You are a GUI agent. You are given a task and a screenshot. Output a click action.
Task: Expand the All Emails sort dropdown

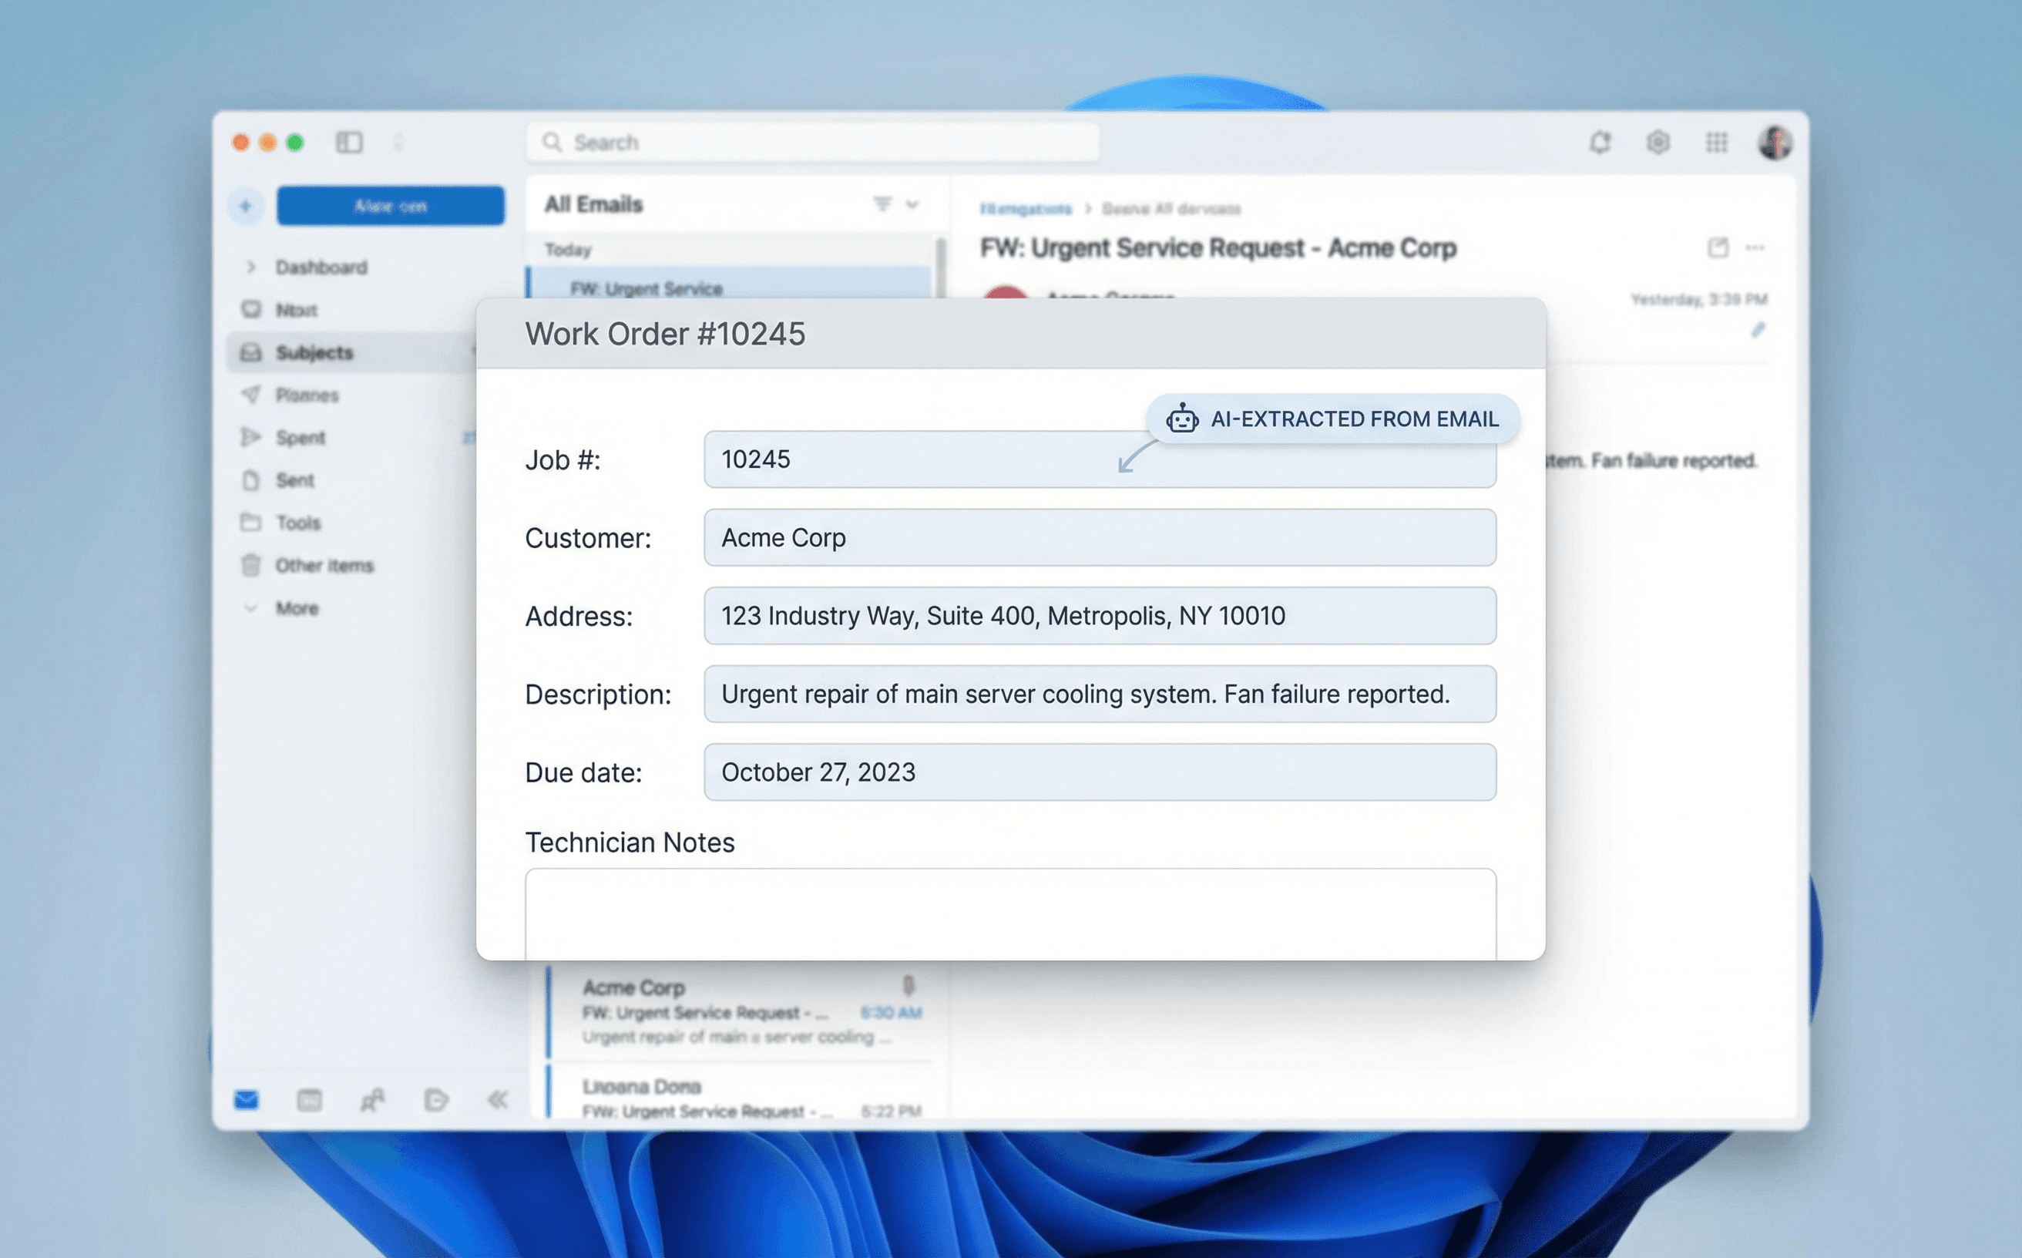coord(913,203)
